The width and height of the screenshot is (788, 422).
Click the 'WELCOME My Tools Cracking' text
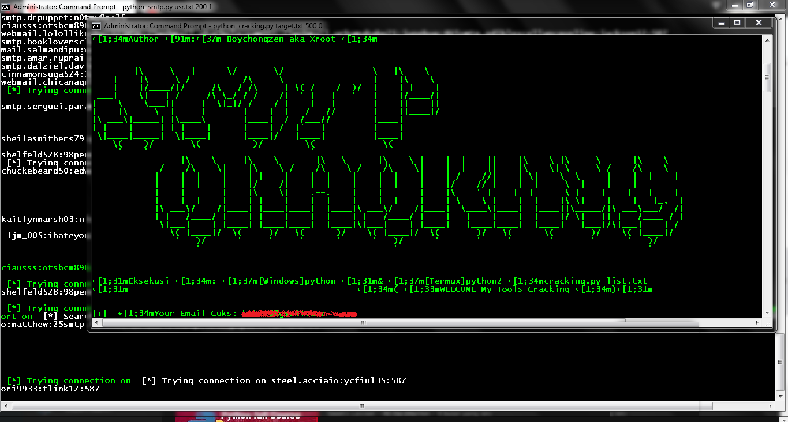(x=505, y=289)
